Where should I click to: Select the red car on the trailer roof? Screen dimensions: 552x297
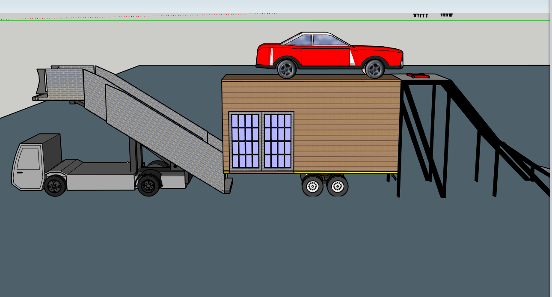(329, 55)
